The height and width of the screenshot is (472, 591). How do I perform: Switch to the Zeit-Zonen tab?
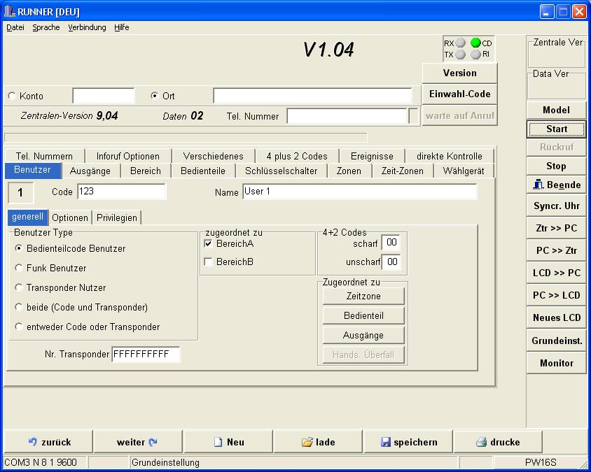coord(402,171)
